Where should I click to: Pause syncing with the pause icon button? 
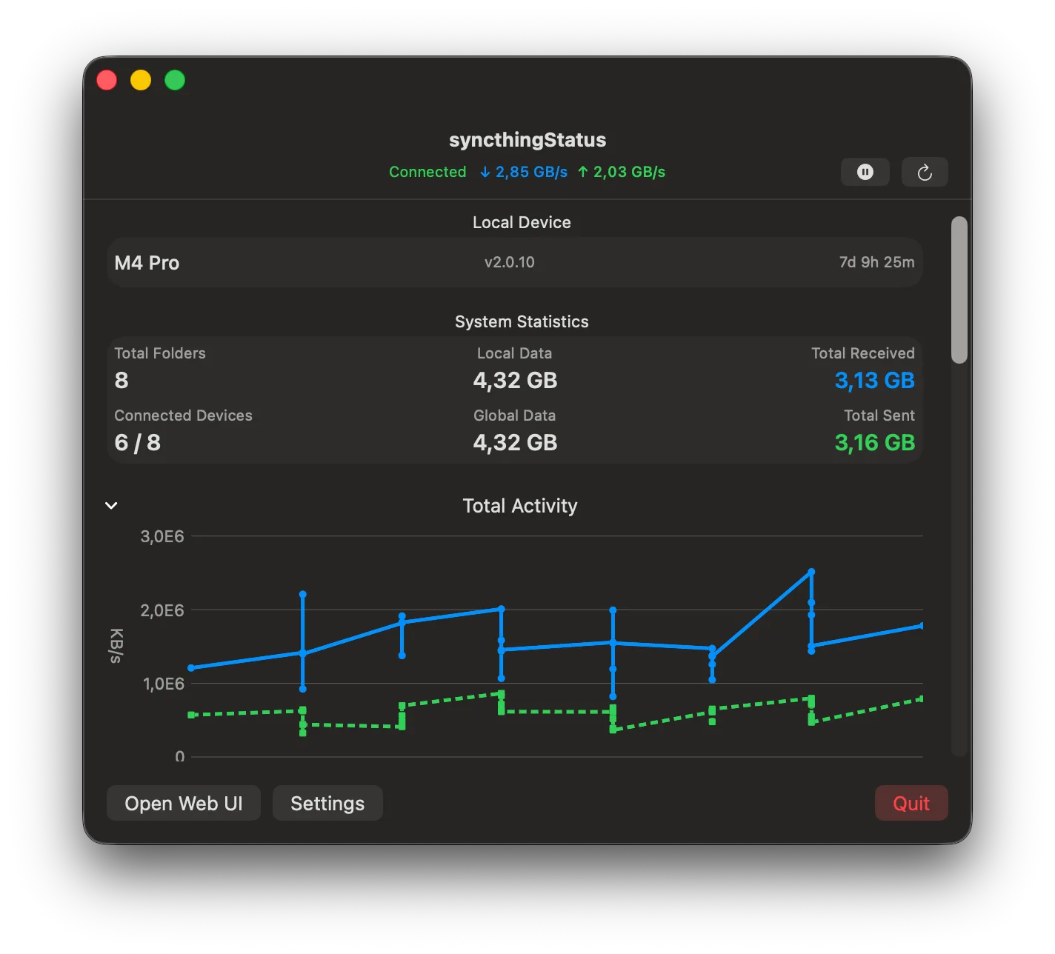(865, 172)
